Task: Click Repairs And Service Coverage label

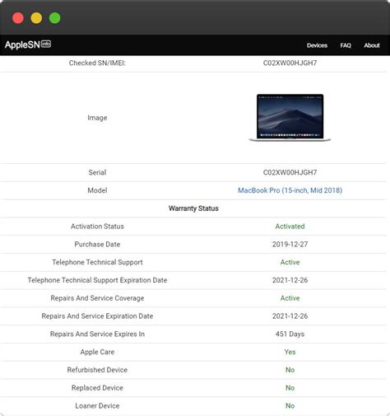Action: (x=97, y=298)
